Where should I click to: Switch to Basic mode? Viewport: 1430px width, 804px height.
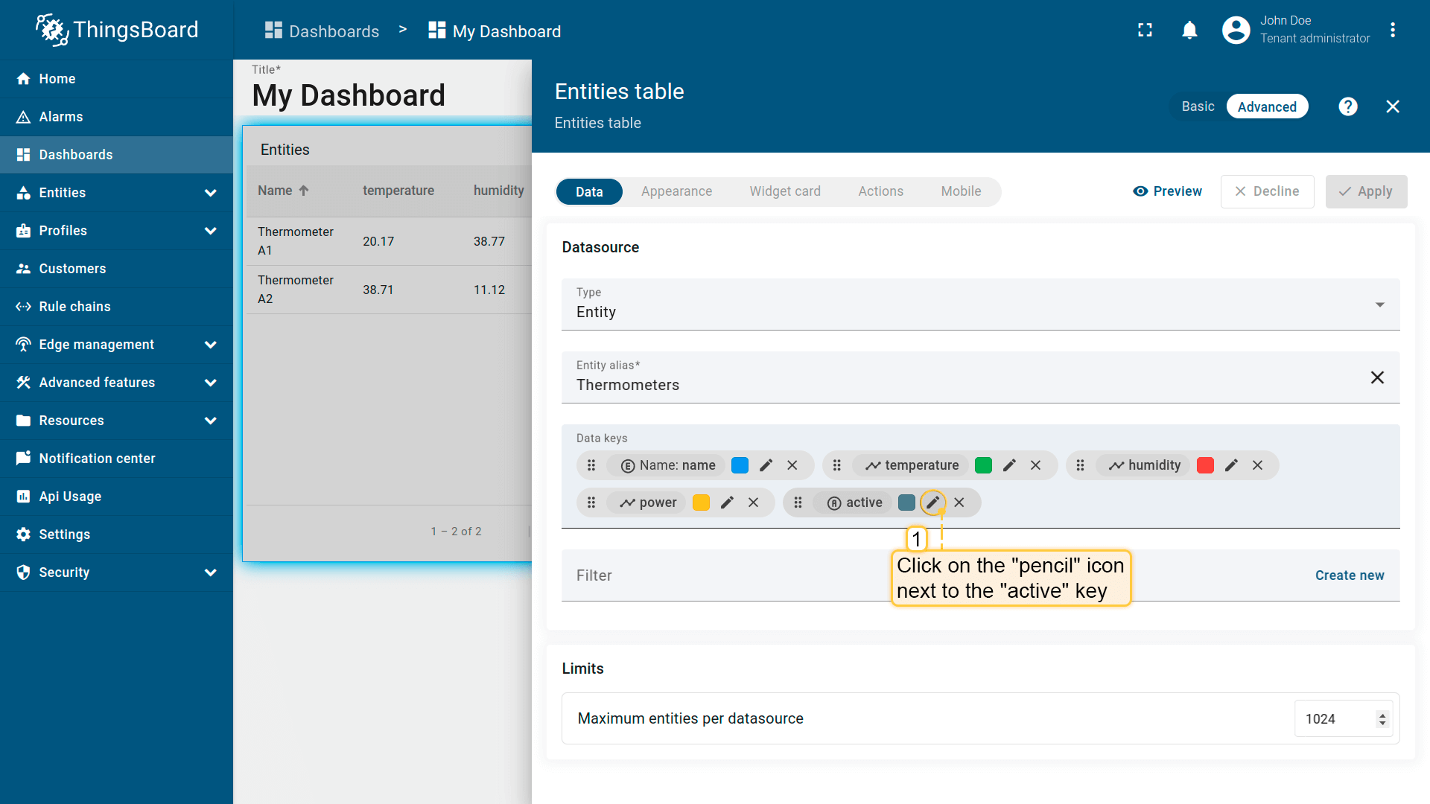click(x=1198, y=106)
